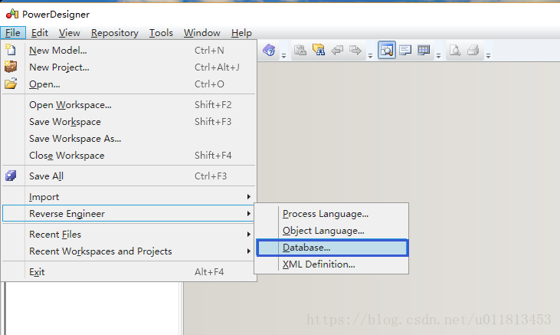
Task: Click the Help book icon in toolbar
Action: pyautogui.click(x=270, y=50)
